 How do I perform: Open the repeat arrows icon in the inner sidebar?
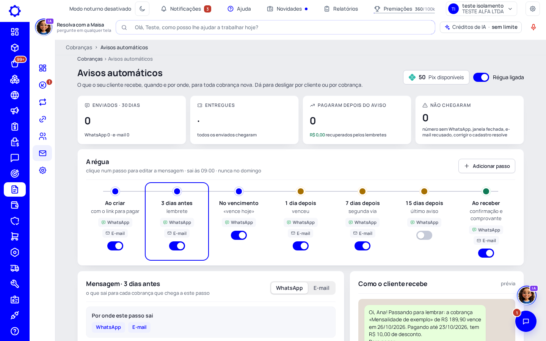click(42, 102)
